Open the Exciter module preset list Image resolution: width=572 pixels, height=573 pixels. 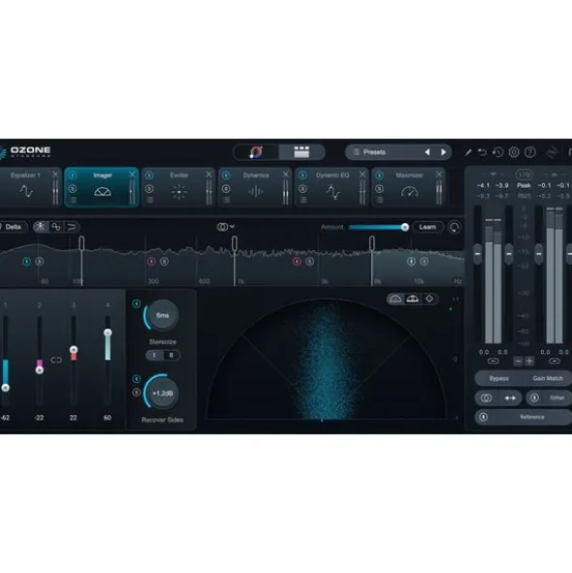point(150,201)
